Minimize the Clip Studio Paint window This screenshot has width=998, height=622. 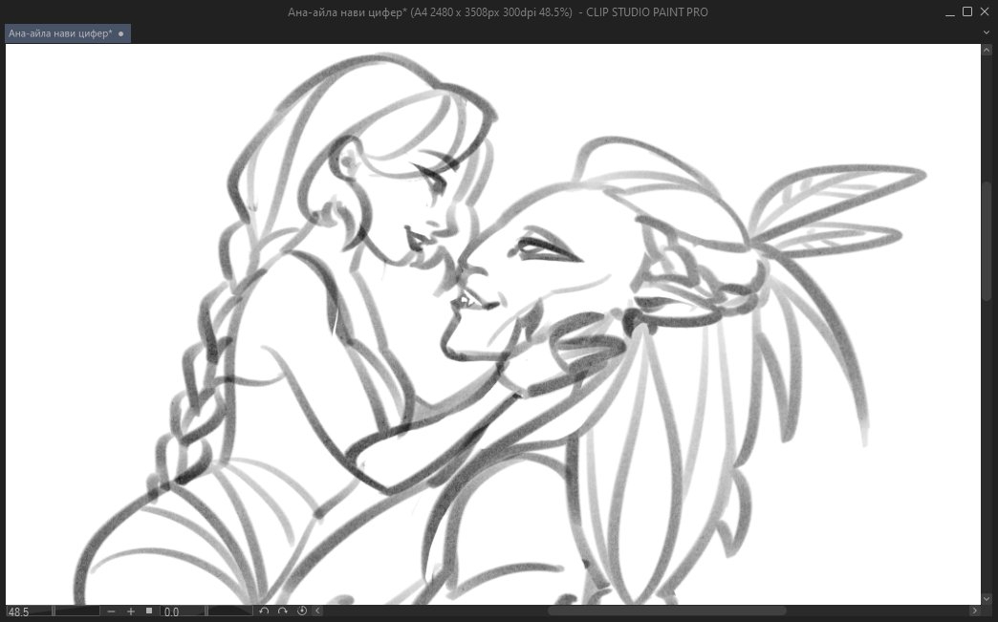pyautogui.click(x=948, y=11)
